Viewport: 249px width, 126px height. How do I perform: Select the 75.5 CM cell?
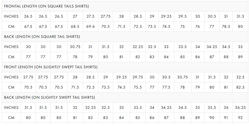click(138, 87)
